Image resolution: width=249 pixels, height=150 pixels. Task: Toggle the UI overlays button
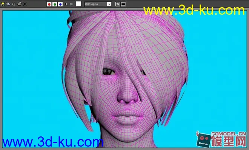(117, 4)
